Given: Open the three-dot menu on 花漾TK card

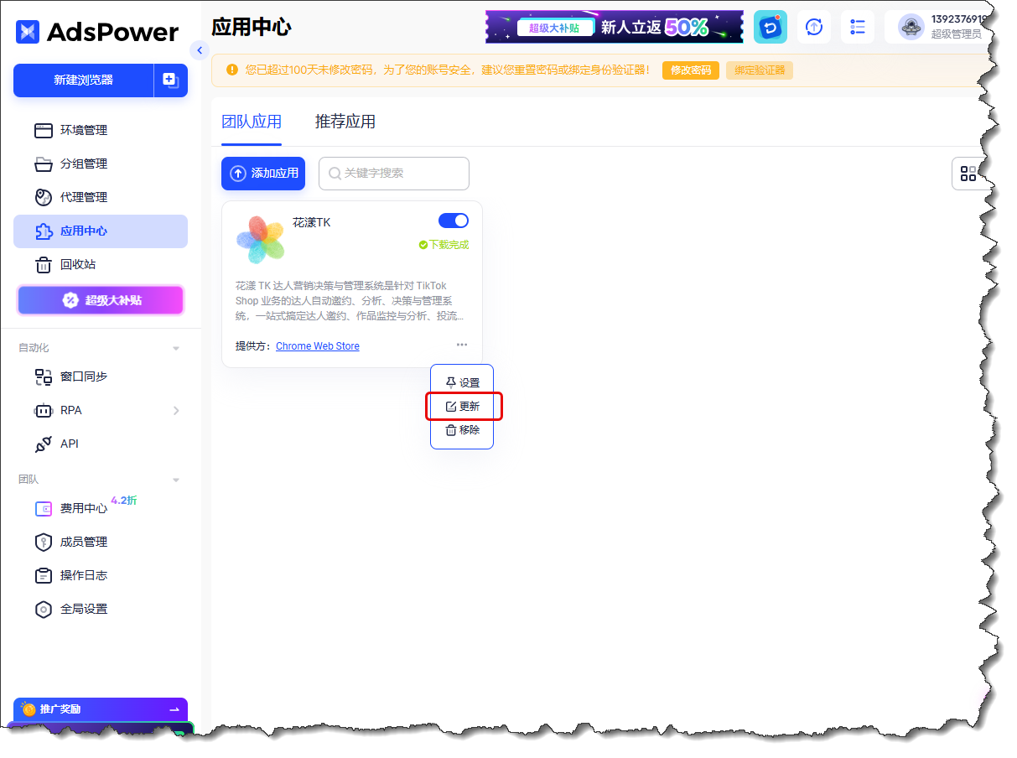Looking at the screenshot, I should coord(462,345).
